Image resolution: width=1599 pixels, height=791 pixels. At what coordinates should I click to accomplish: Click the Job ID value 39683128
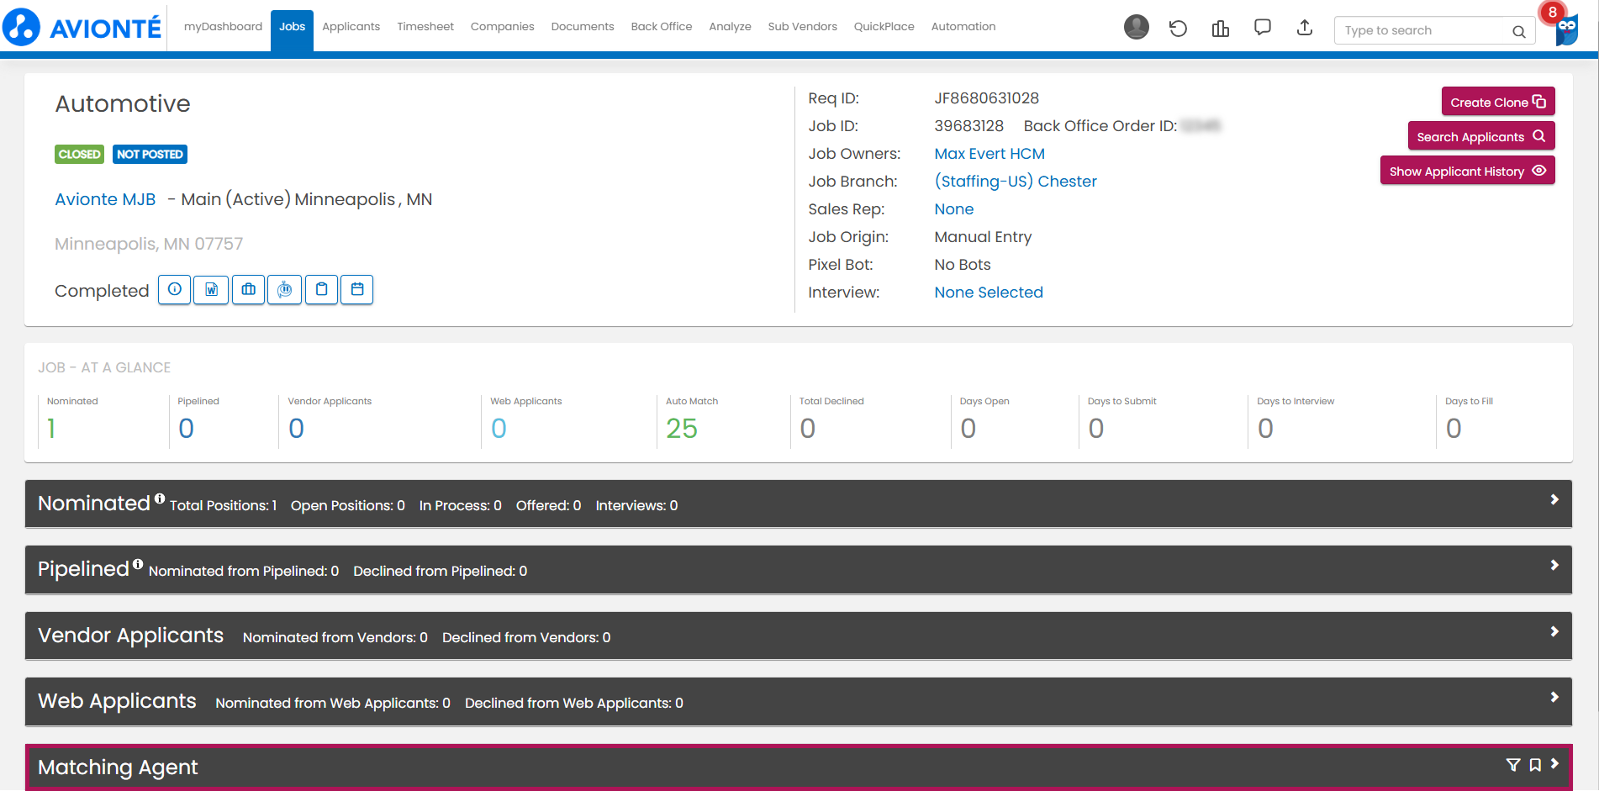969,126
